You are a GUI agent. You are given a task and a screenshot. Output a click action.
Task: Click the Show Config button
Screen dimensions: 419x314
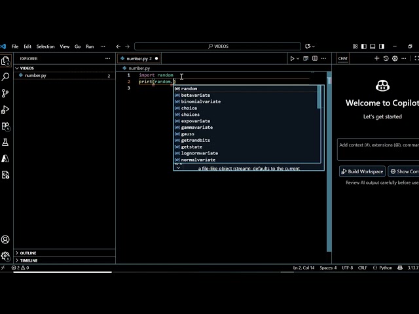click(403, 171)
